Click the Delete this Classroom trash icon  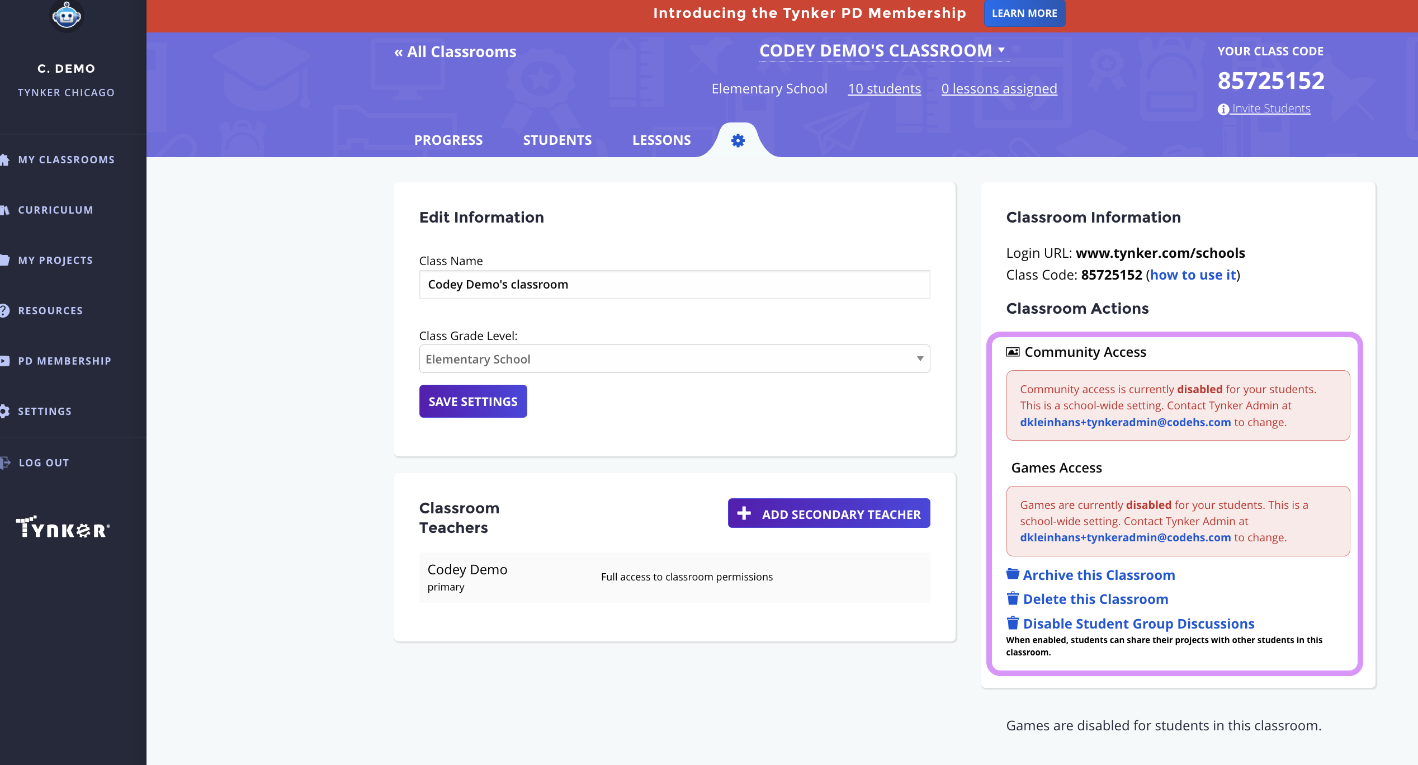(x=1013, y=598)
